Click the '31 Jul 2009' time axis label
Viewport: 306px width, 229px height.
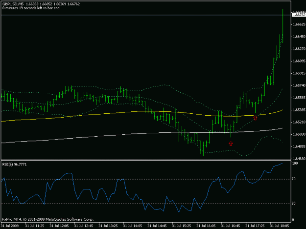point(10,226)
